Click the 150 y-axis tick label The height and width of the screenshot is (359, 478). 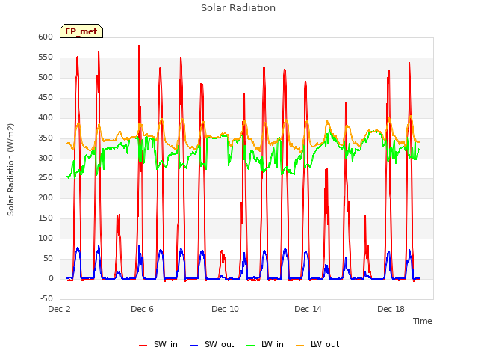46,218
